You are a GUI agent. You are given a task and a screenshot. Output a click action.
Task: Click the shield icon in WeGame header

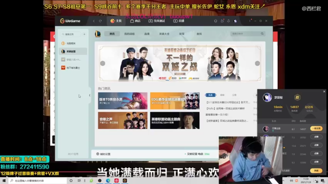pyautogui.click(x=216, y=21)
